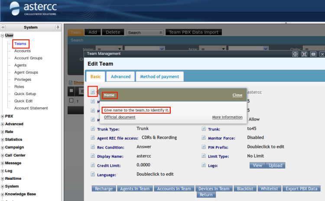Expand the Call Center tree node
Screen dimensions: 325x201
(x=3, y=155)
